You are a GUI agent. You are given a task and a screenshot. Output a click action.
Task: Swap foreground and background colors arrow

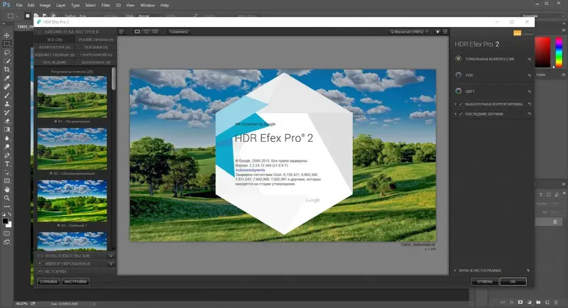(x=10, y=214)
